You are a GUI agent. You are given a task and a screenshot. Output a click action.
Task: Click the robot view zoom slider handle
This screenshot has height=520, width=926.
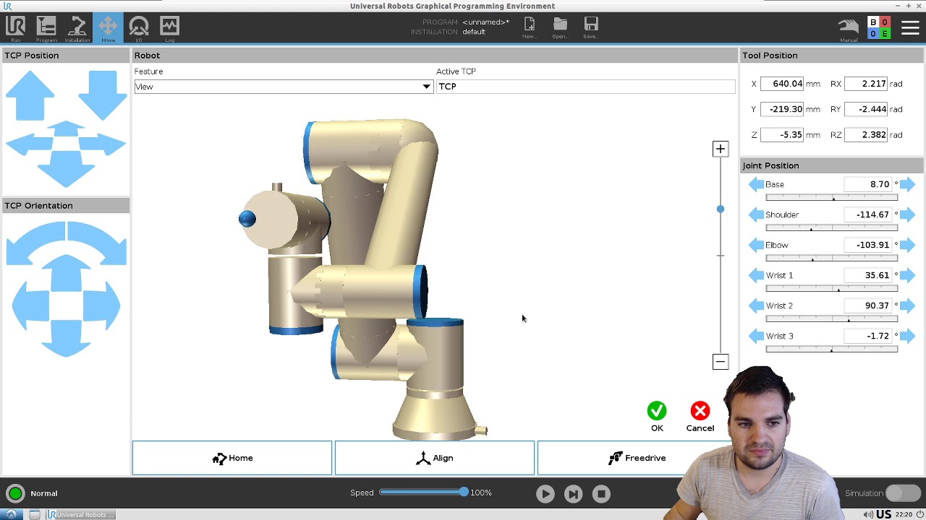click(720, 209)
